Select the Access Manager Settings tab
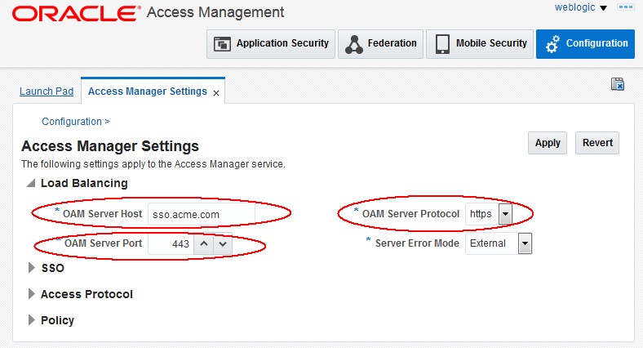 click(148, 91)
